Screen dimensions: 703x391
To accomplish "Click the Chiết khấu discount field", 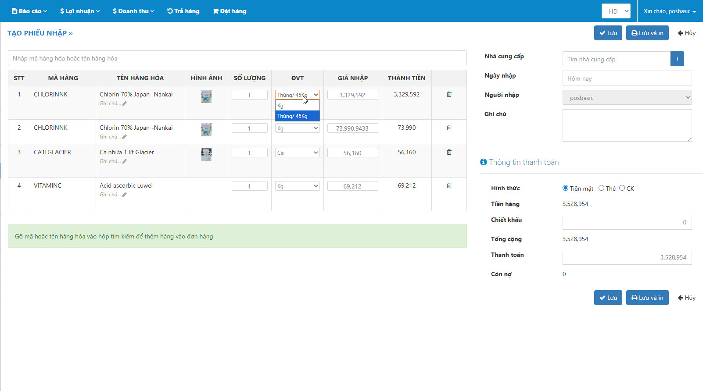I will (627, 222).
